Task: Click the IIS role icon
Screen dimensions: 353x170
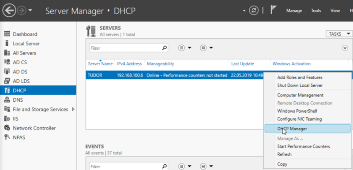Action: coord(7,118)
